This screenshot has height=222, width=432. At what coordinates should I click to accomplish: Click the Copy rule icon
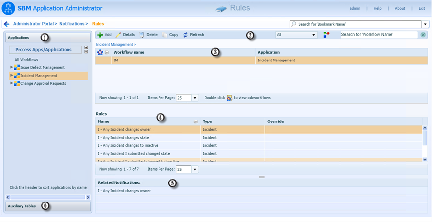coord(164,35)
